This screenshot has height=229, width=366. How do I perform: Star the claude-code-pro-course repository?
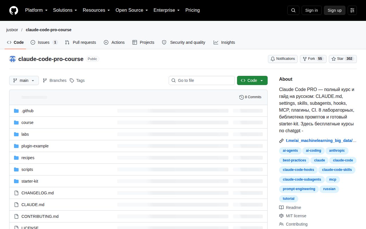[343, 59]
